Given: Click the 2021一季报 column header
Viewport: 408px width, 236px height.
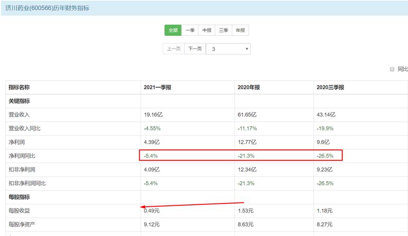Looking at the screenshot, I should click(x=157, y=87).
